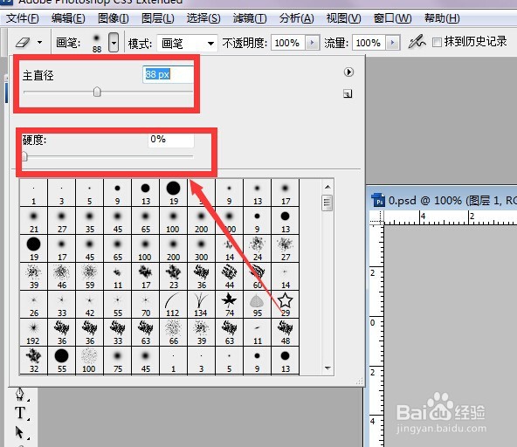Click the 0.psd document title bar
This screenshot has height=447, width=517.
(443, 200)
